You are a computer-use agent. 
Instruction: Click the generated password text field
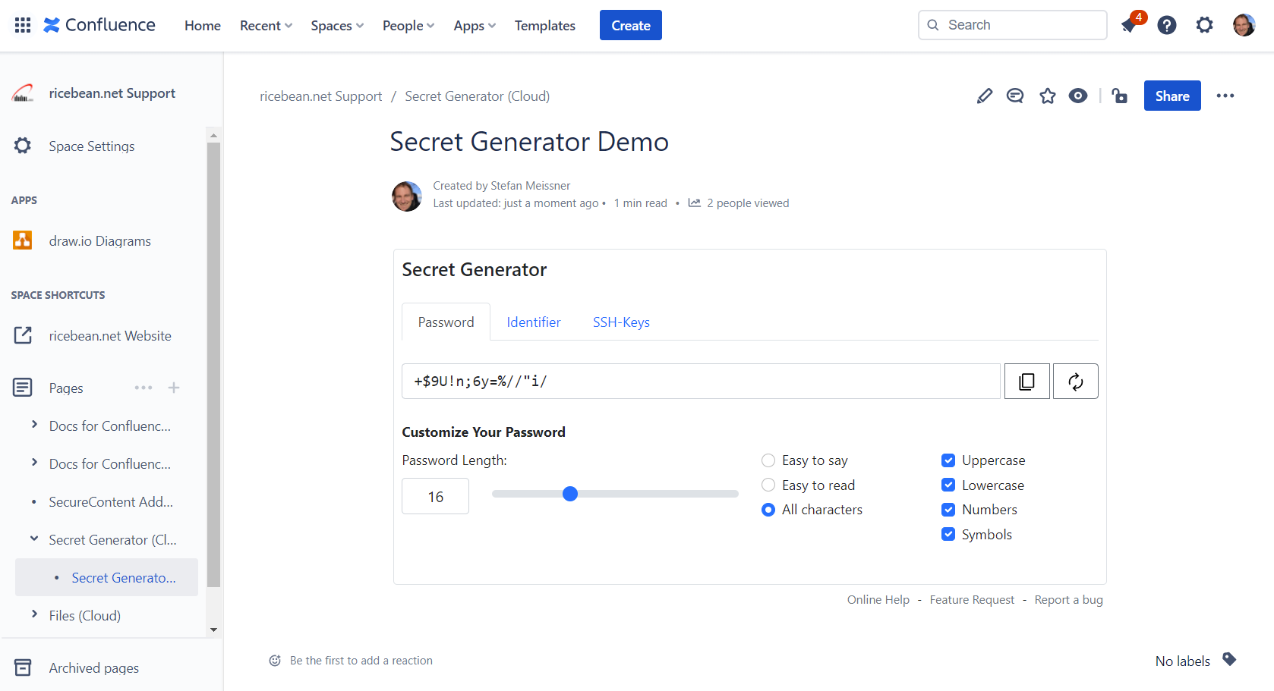701,381
